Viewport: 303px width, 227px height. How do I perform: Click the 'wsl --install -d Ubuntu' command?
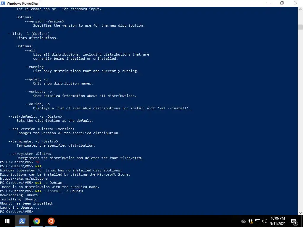(59, 191)
